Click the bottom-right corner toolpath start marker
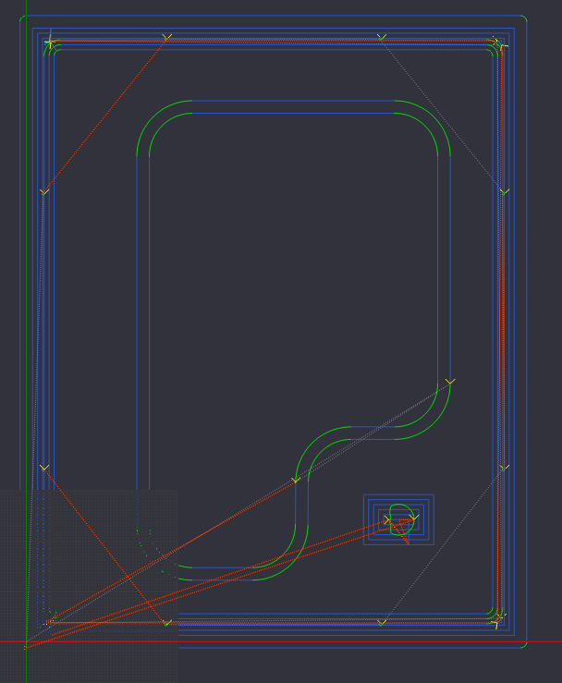The height and width of the screenshot is (683, 562). [x=498, y=617]
